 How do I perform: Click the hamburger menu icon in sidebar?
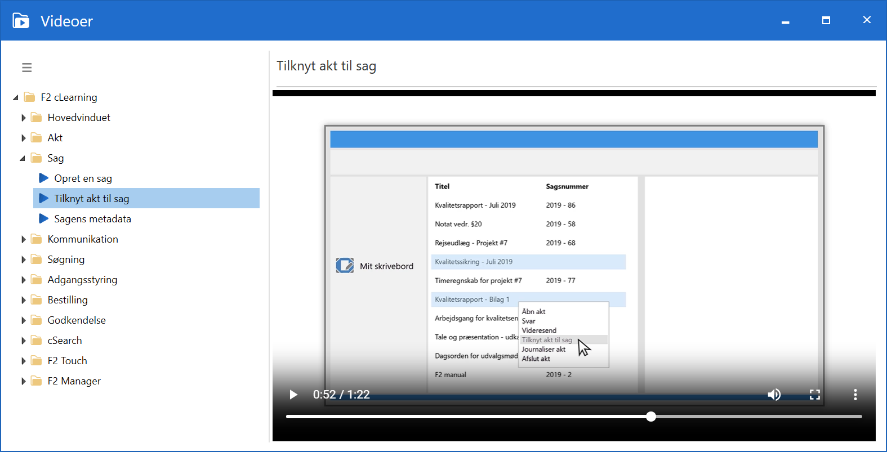(26, 68)
